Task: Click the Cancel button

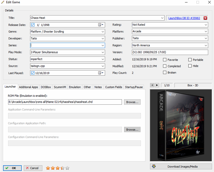Action: pos(33,168)
